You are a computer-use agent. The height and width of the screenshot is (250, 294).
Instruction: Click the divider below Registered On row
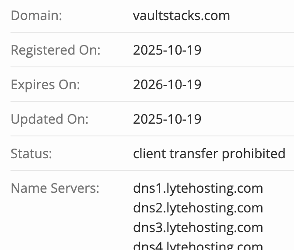coord(147,67)
